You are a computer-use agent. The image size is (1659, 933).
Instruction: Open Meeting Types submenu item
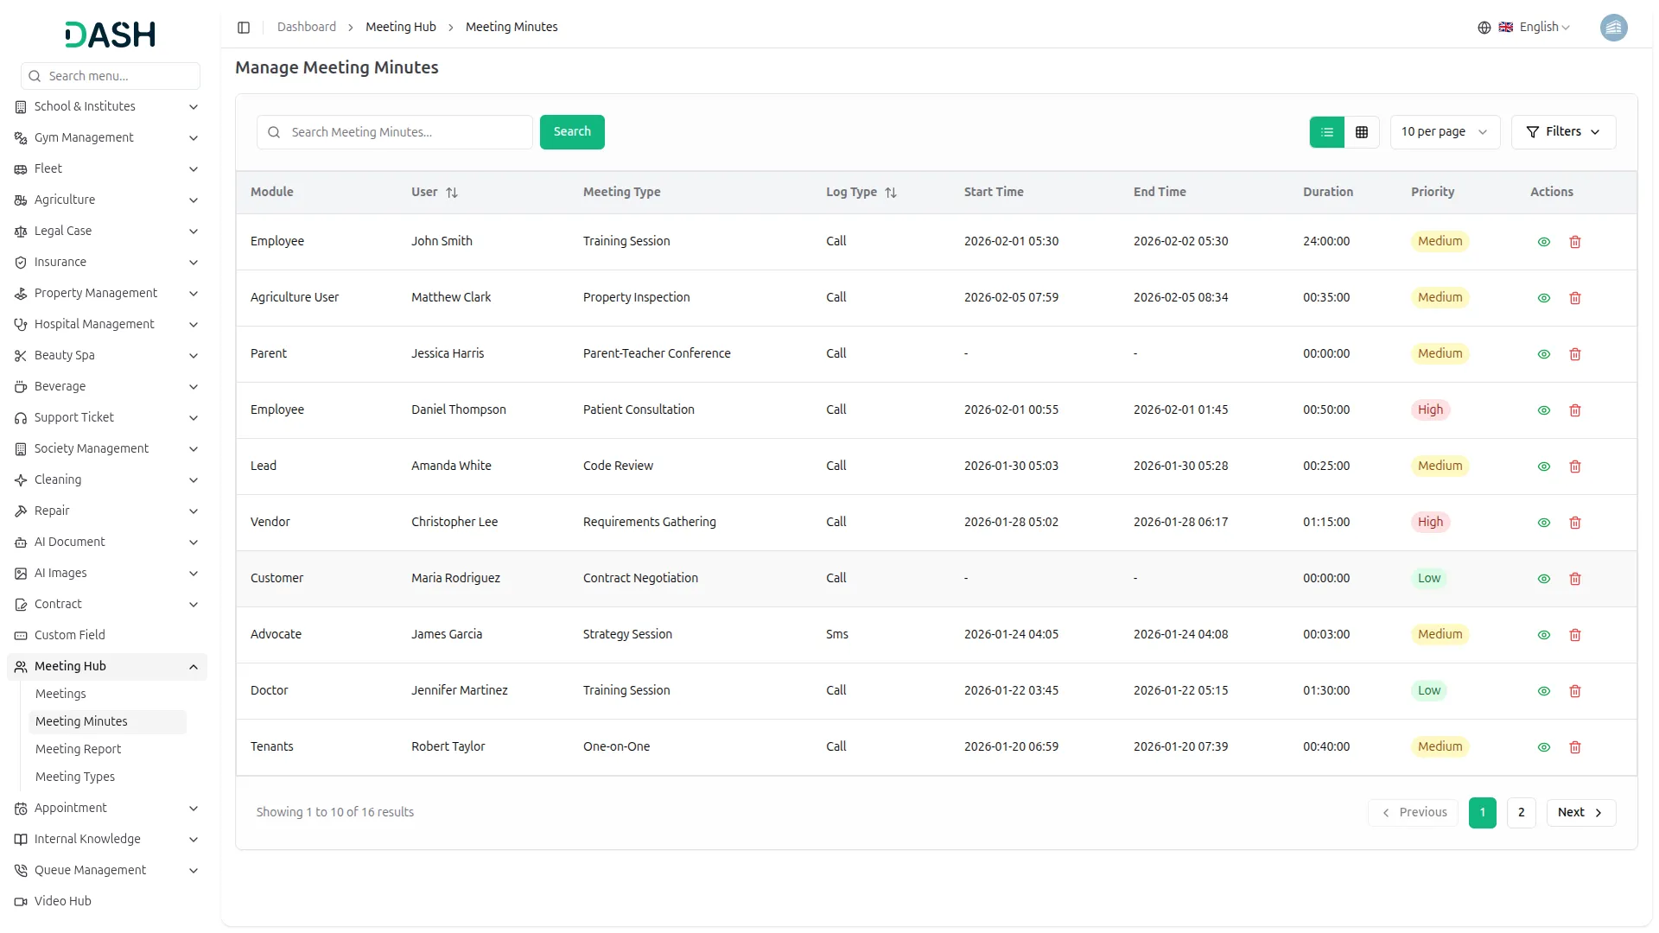pyautogui.click(x=75, y=777)
